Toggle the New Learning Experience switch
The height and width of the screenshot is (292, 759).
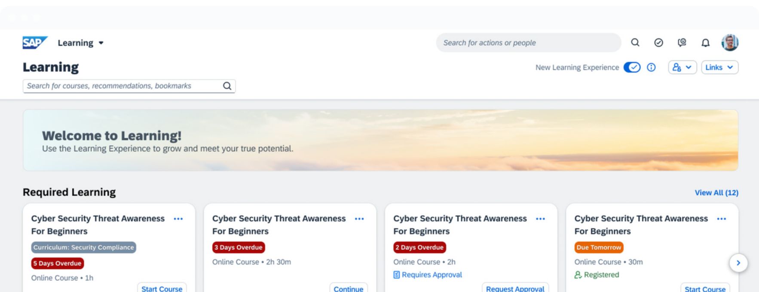[x=632, y=67]
